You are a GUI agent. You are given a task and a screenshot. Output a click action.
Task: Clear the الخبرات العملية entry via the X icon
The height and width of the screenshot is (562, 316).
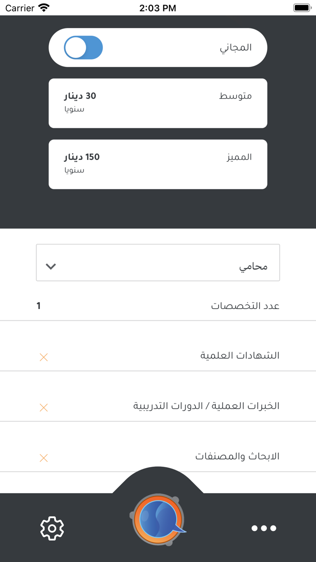click(x=43, y=407)
